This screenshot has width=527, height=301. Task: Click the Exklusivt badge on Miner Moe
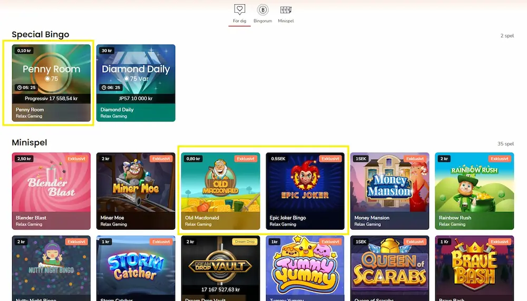(x=161, y=159)
